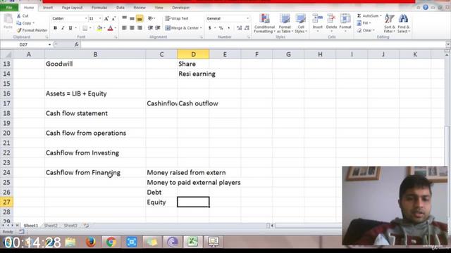Open Conditional Formatting menu
Viewport: 451px width, 253px height.
pyautogui.click(x=264, y=23)
